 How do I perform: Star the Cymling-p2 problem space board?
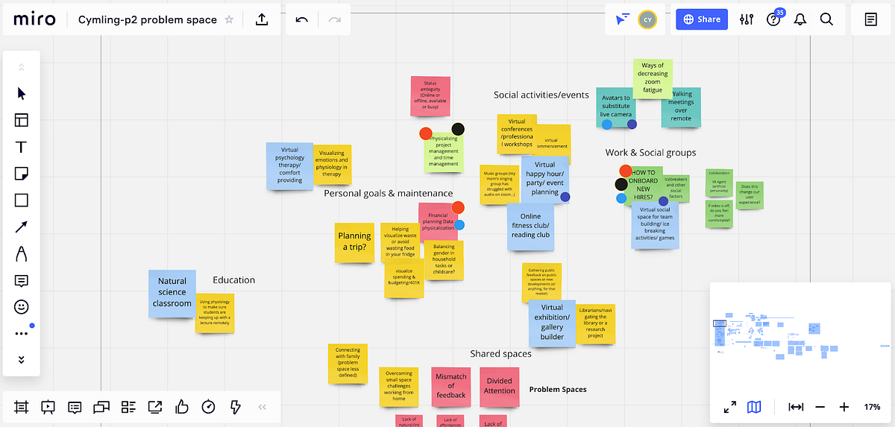tap(229, 20)
